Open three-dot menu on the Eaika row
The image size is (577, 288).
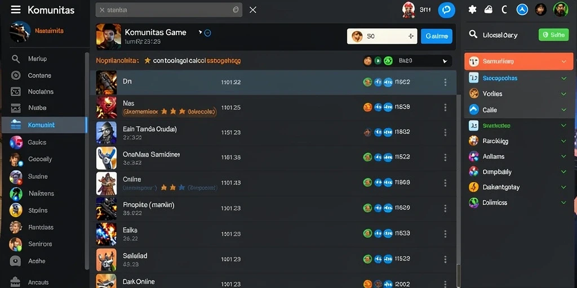click(445, 233)
